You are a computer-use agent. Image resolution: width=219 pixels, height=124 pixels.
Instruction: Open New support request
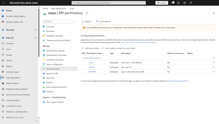click(x=55, y=102)
